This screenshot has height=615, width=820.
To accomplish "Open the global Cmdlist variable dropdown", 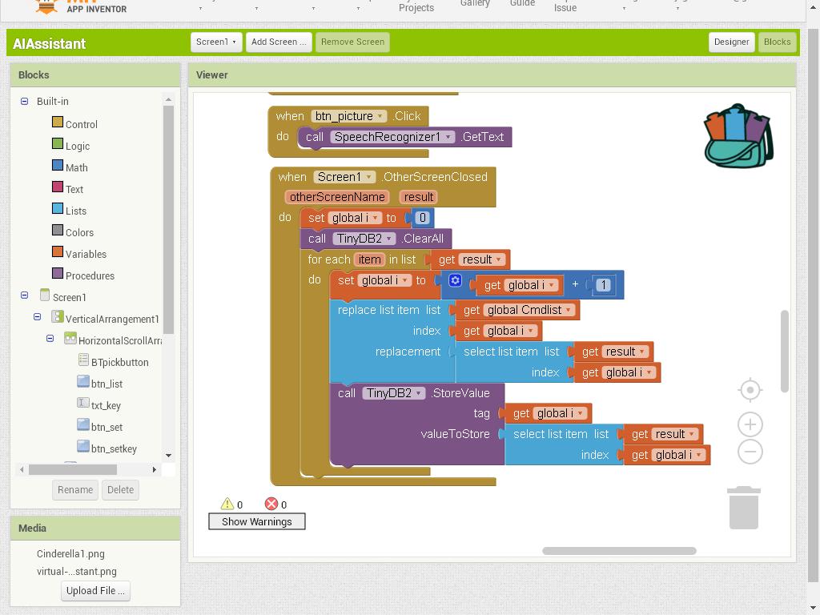I will click(568, 310).
